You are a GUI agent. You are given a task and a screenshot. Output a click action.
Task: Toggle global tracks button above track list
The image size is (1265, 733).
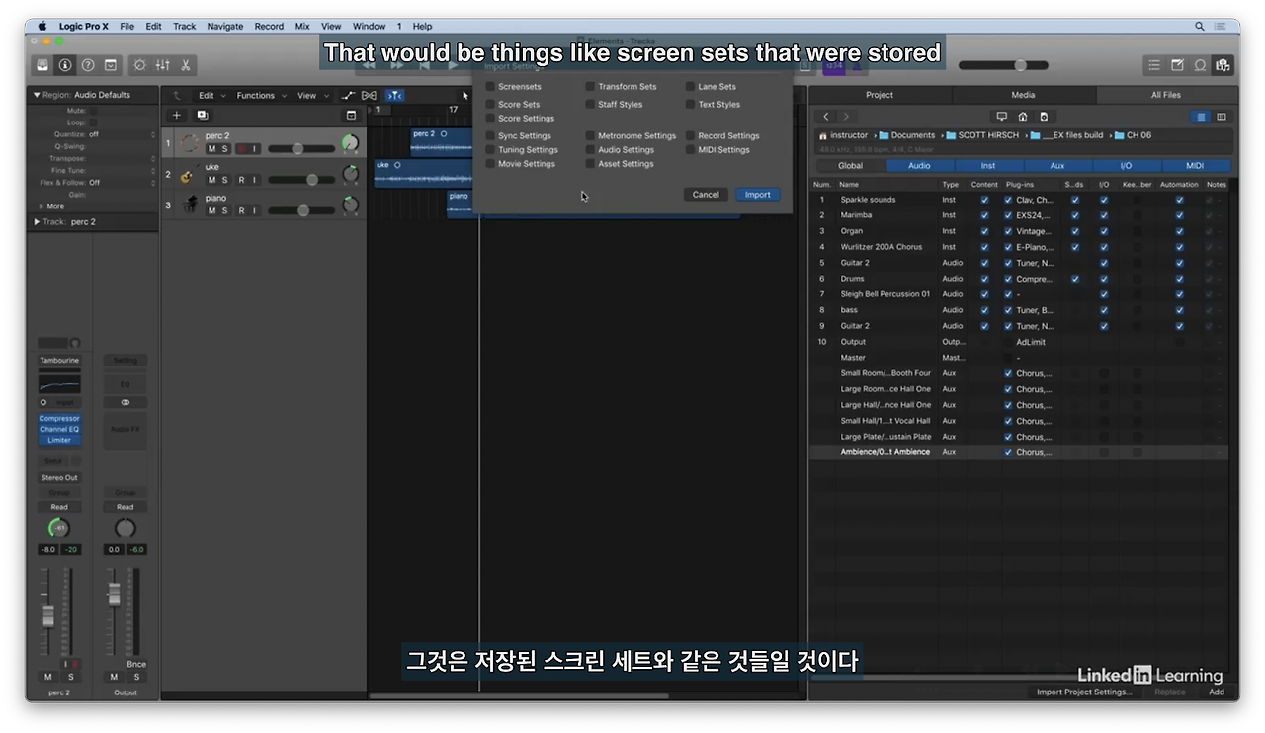pos(351,115)
